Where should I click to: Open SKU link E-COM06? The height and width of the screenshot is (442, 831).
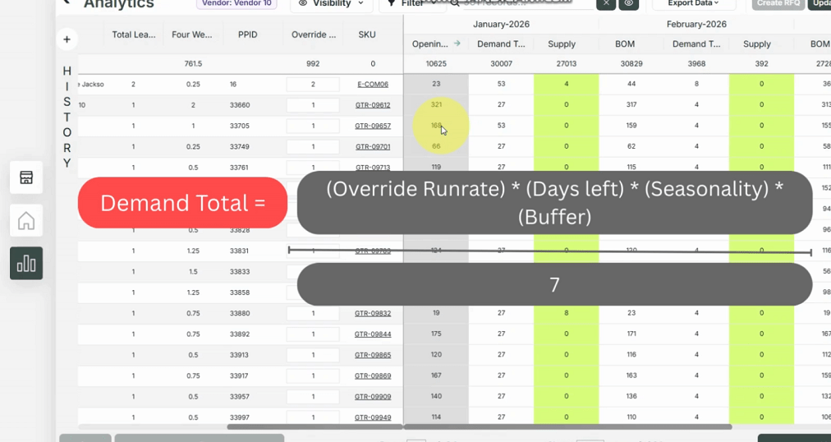click(x=373, y=85)
